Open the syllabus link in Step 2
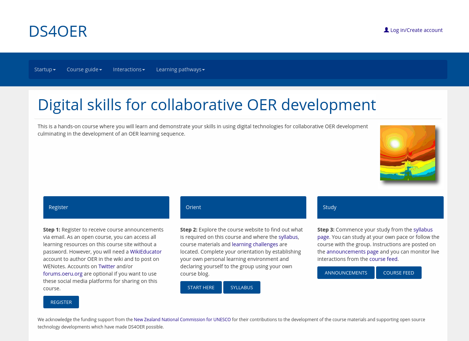The image size is (469, 341). click(288, 237)
